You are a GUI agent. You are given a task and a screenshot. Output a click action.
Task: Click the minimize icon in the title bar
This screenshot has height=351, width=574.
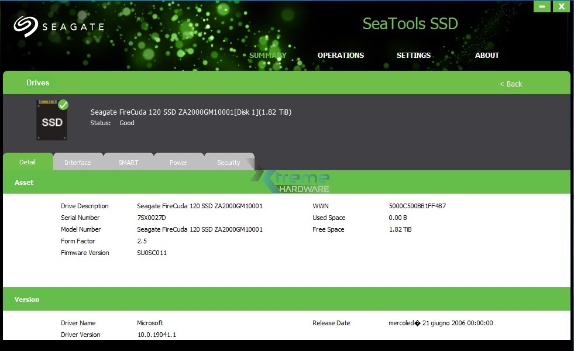click(541, 6)
